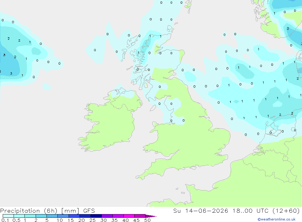Click the 0.5–1 mm legend swatch
Viewport: 302px width, 222px height.
click(x=19, y=216)
